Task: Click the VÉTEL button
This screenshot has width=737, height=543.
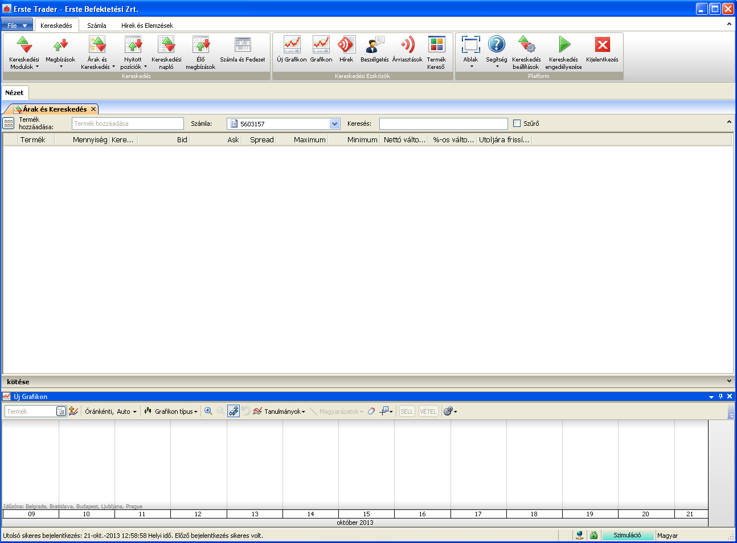Action: 428,411
